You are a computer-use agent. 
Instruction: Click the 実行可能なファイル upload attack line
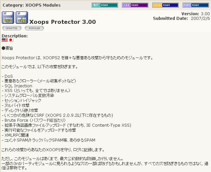click(39, 130)
